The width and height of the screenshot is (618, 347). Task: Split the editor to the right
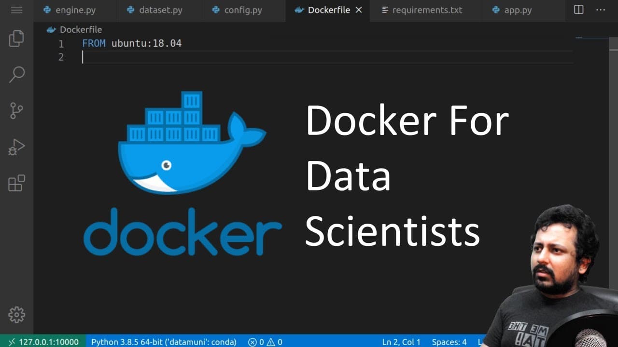coord(578,10)
